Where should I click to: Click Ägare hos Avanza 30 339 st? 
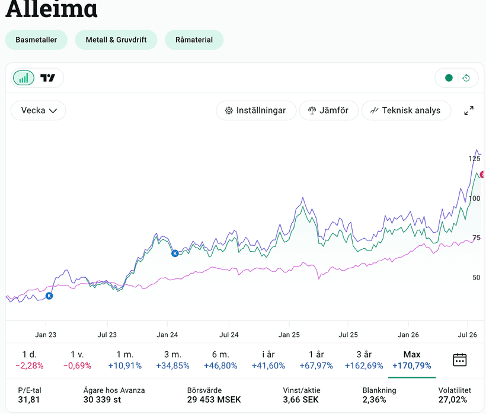114,395
